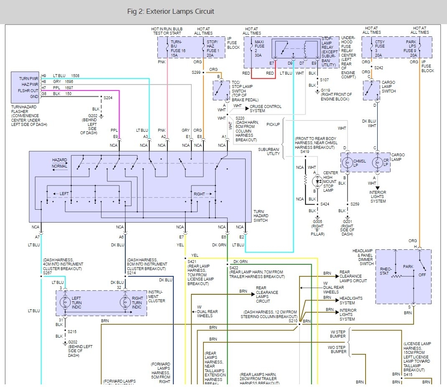Click the 'S419' splice label

pos(305,152)
